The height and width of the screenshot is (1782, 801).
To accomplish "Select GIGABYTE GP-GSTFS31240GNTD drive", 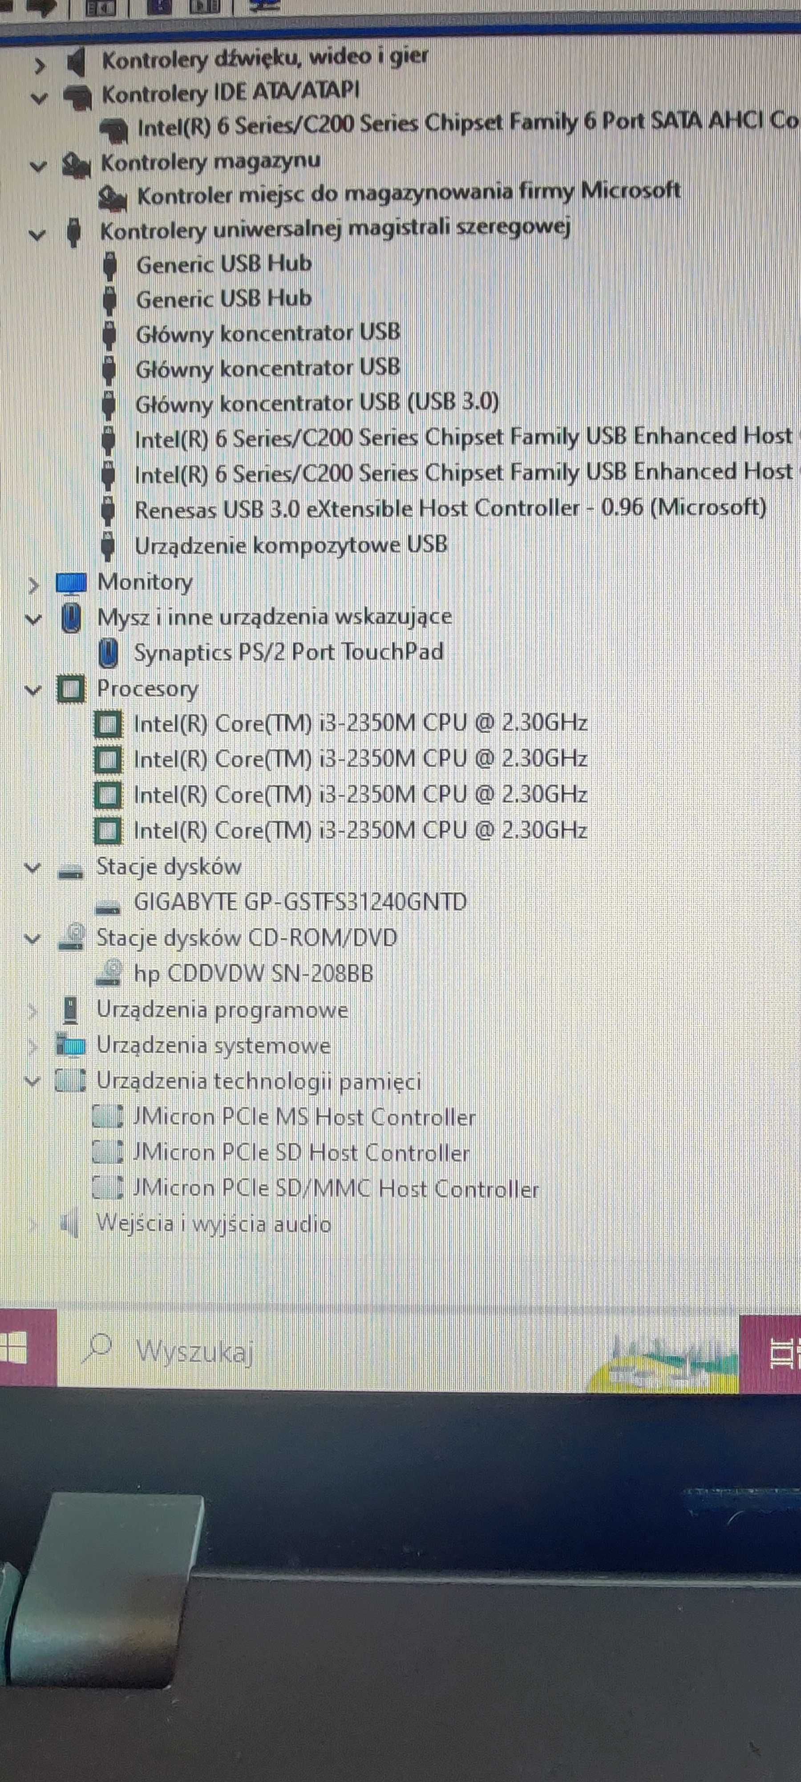I will [300, 902].
